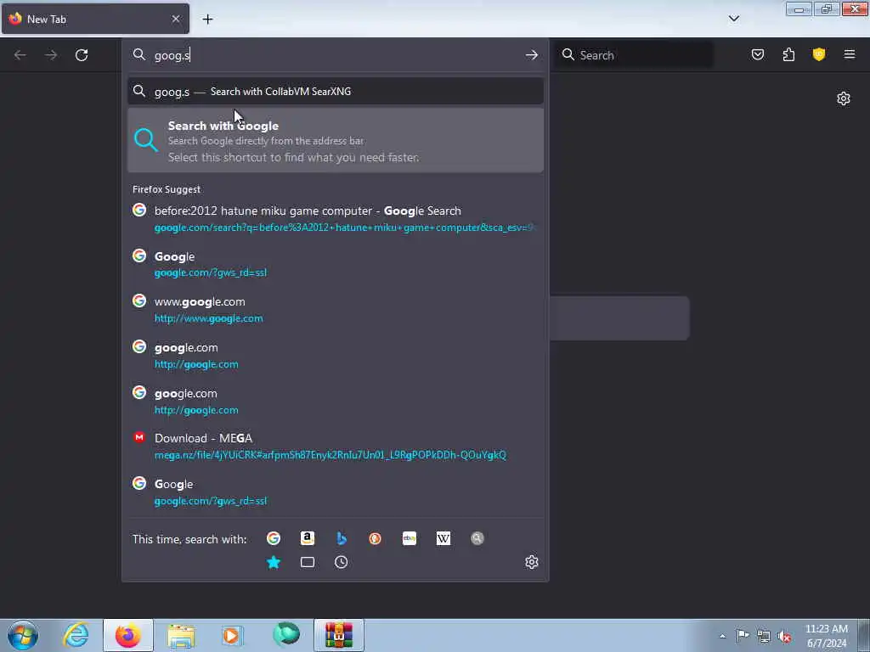This screenshot has width=870, height=652.
Task: Open www.google.com suggestion
Action: point(335,309)
